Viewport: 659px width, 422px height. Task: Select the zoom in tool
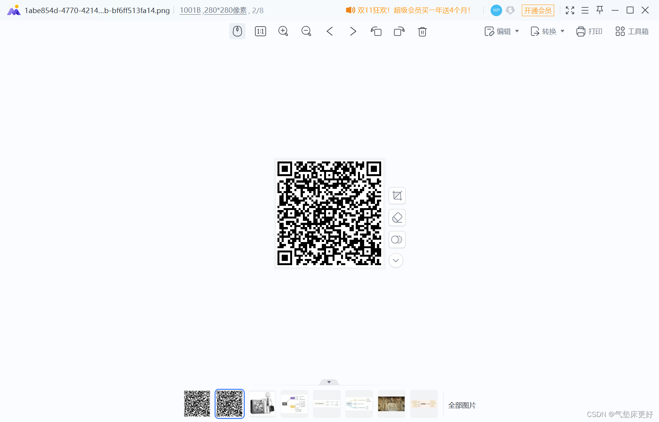point(283,31)
